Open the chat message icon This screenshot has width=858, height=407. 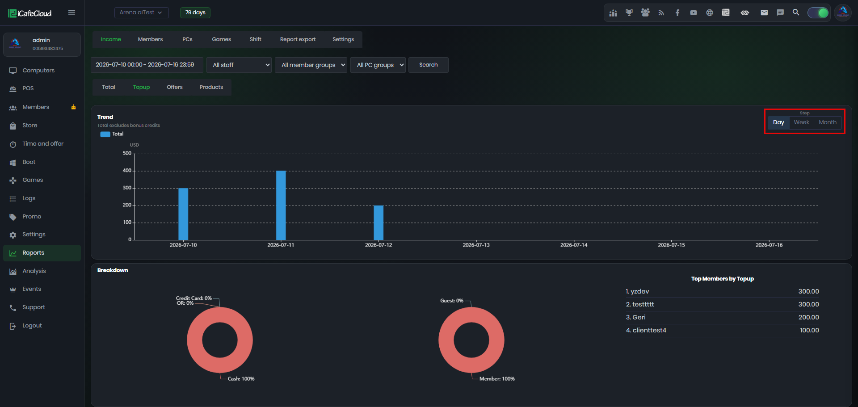pos(780,13)
